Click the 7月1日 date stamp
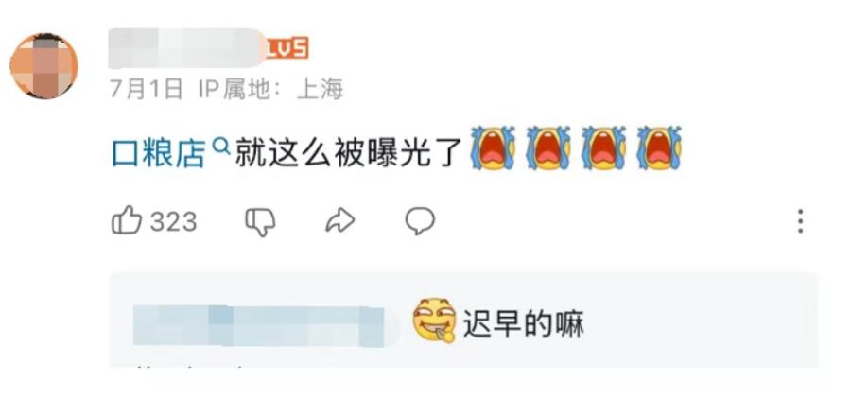The width and height of the screenshot is (851, 399). point(146,90)
